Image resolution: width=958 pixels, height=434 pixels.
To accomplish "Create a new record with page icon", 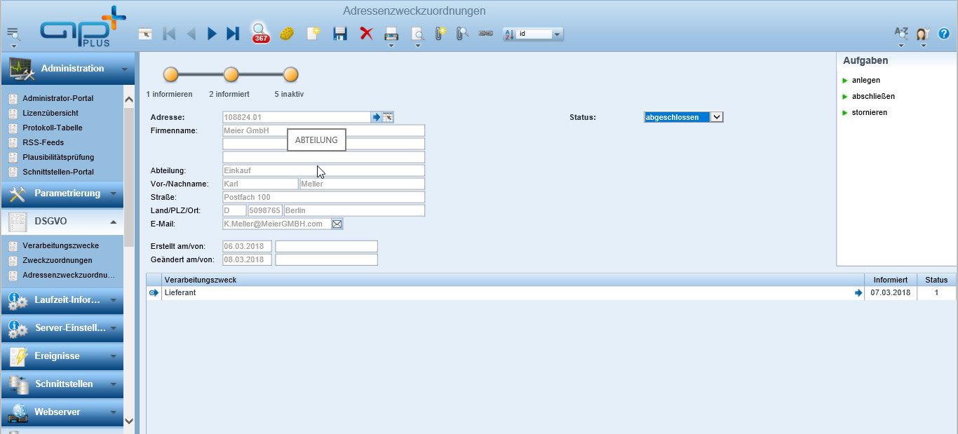I will coord(313,33).
